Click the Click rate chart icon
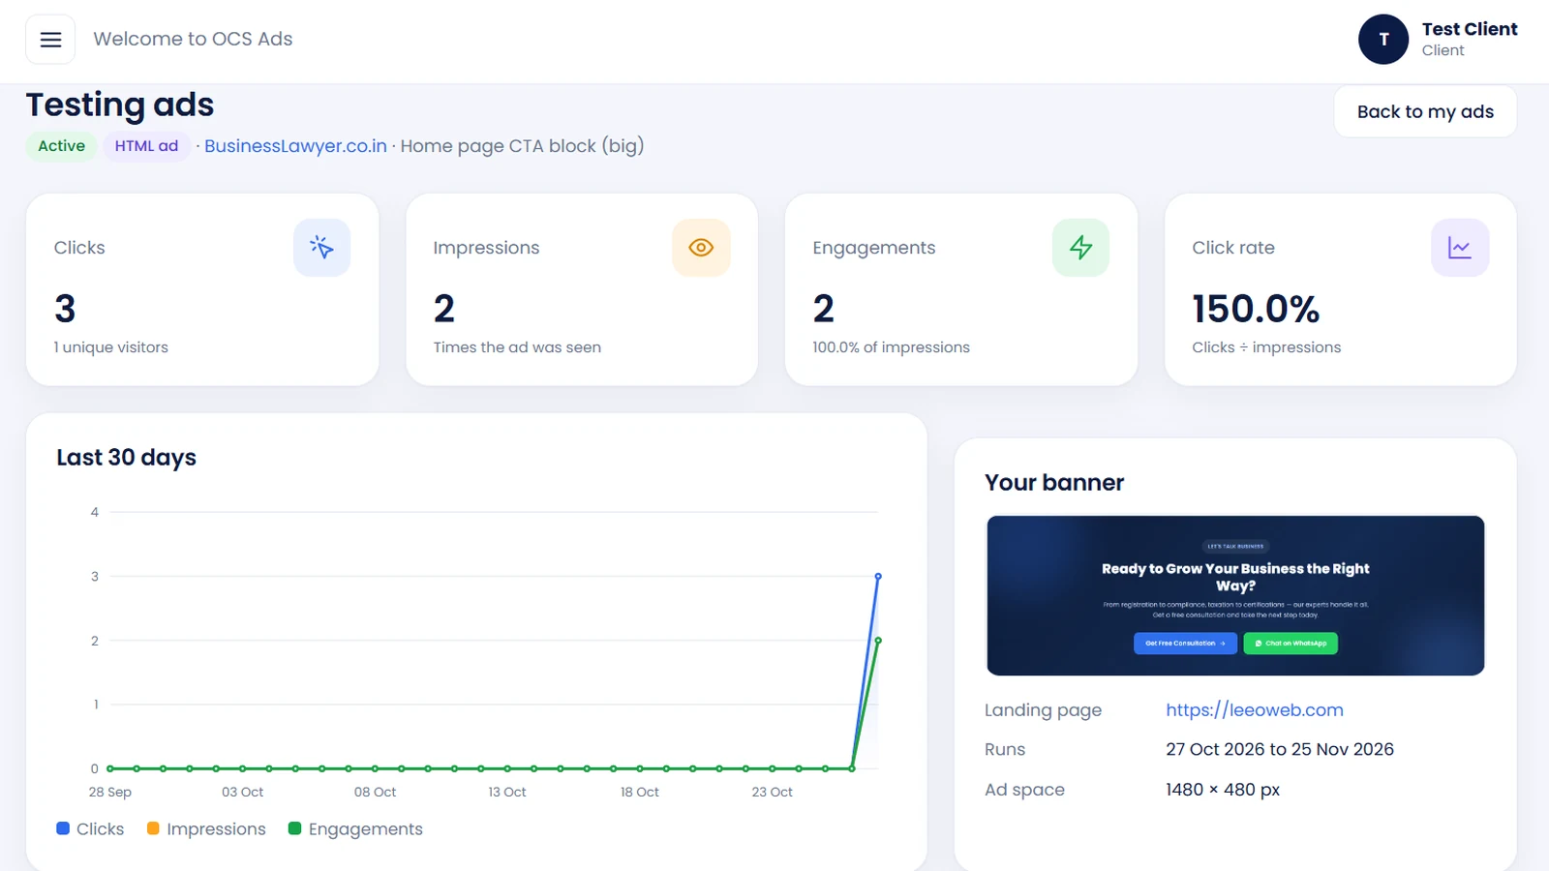The height and width of the screenshot is (871, 1549). tap(1460, 248)
